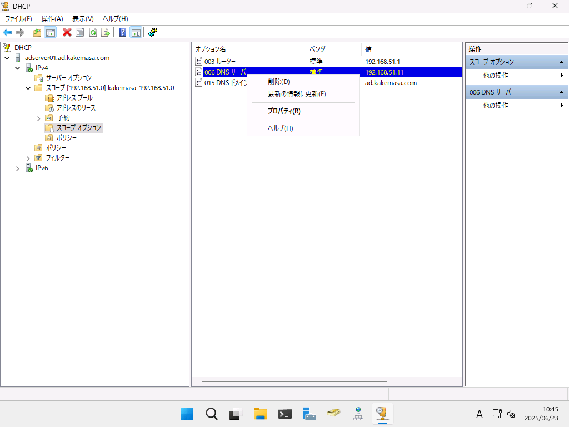The height and width of the screenshot is (427, 569).
Task: Open the 表示(V) menu
Action: point(83,19)
